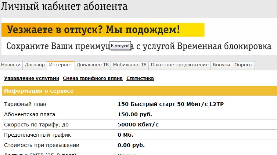Select the tariff plan name value
This screenshot has height=155, width=277.
pos(170,104)
